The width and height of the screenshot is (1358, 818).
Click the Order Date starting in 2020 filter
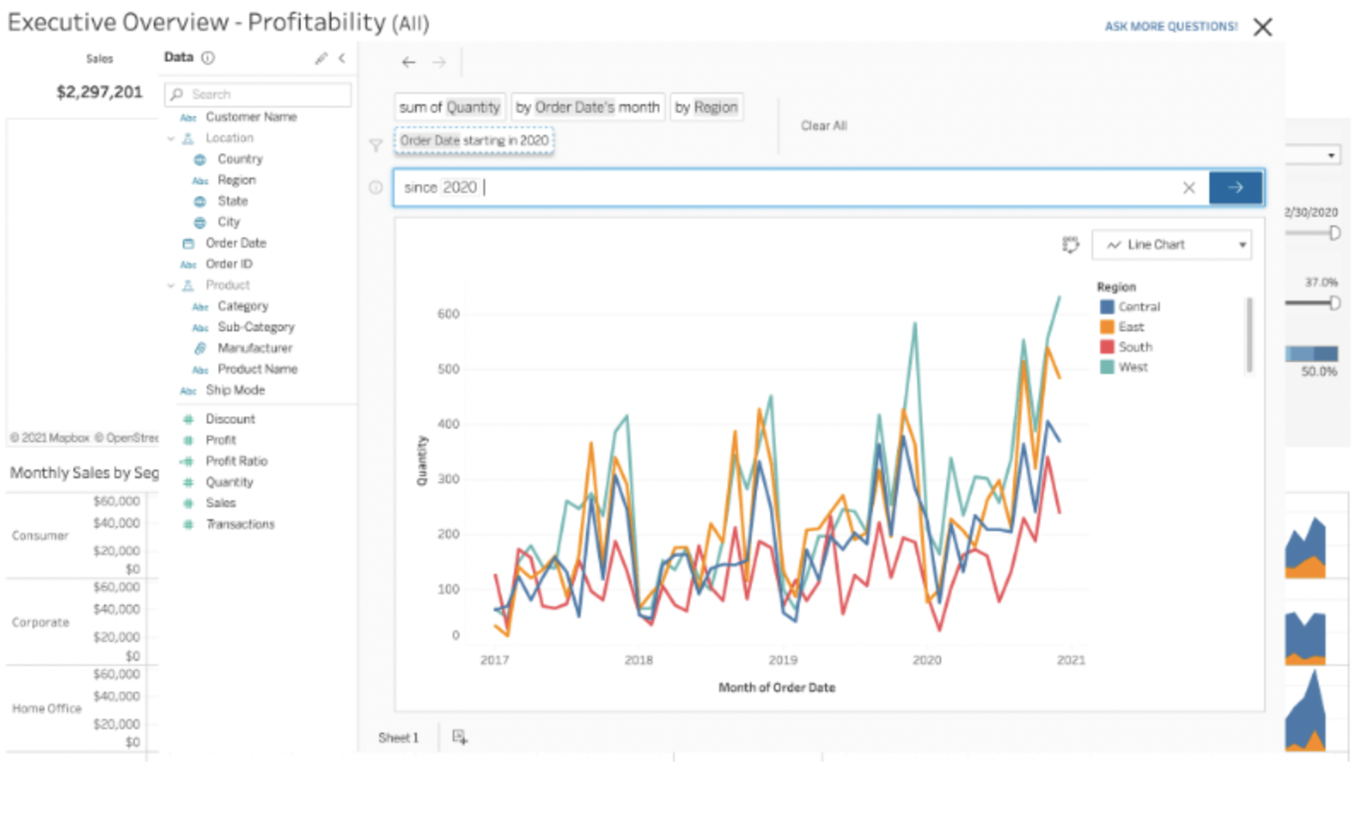474,140
